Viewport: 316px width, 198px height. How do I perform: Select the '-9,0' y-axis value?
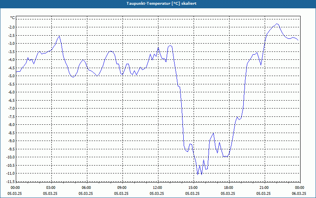pyautogui.click(x=11, y=141)
